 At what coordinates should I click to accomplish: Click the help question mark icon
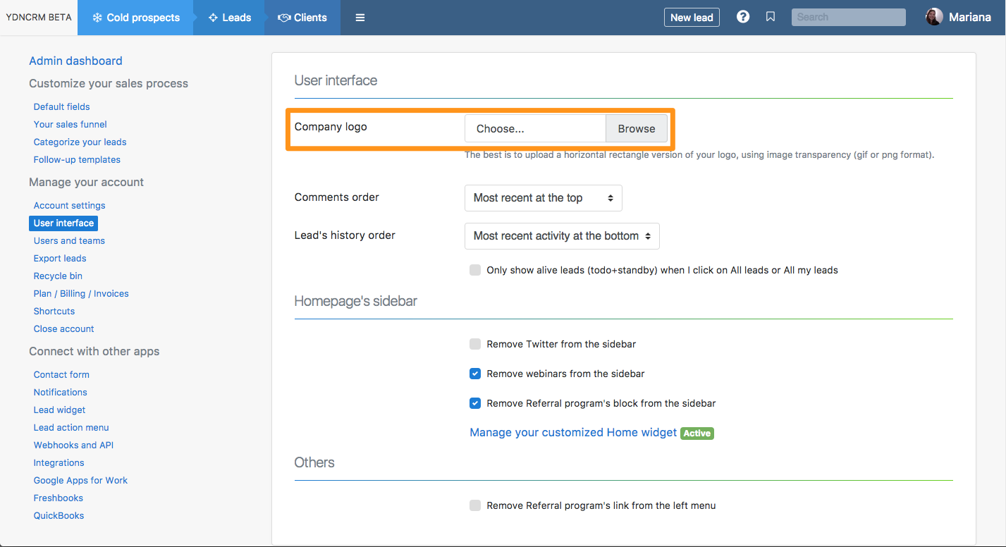click(x=743, y=17)
